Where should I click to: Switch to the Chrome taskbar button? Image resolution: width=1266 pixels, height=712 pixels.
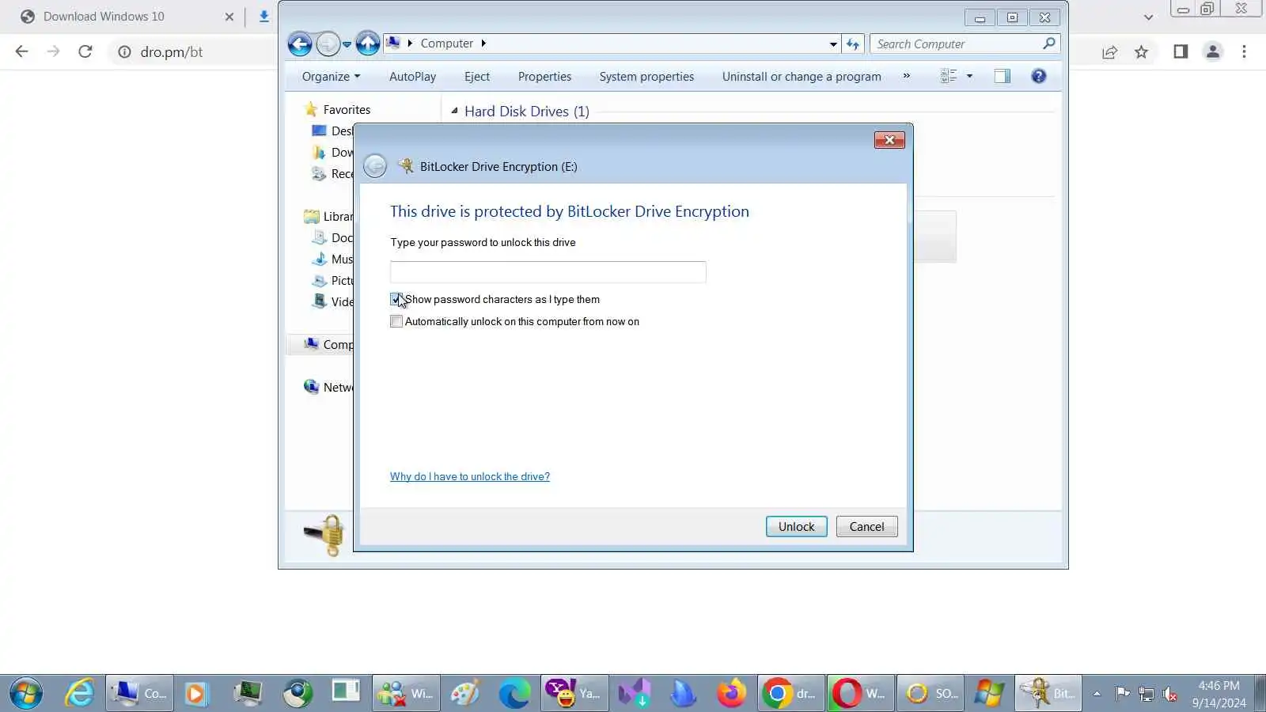tap(790, 694)
